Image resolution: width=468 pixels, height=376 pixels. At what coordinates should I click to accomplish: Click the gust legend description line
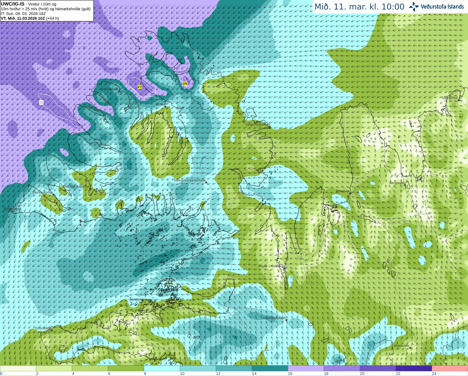click(46, 9)
